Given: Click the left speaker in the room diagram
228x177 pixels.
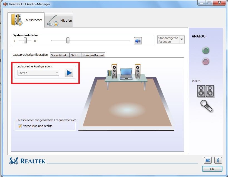Looking at the screenshot, I should 114,71.
